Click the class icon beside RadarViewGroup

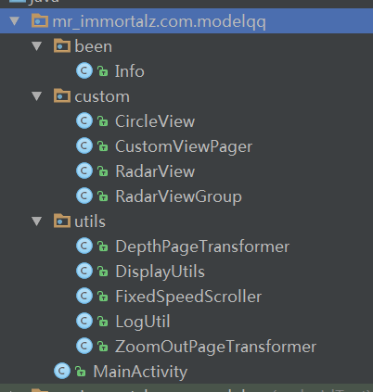click(84, 196)
